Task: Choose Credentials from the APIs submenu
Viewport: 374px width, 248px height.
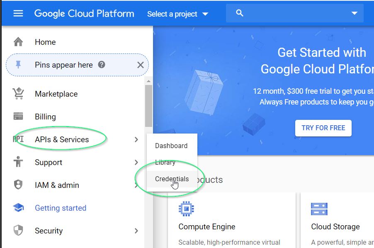Action: click(172, 179)
